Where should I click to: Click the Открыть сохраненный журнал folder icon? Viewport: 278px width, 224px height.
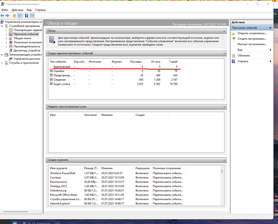click(234, 33)
